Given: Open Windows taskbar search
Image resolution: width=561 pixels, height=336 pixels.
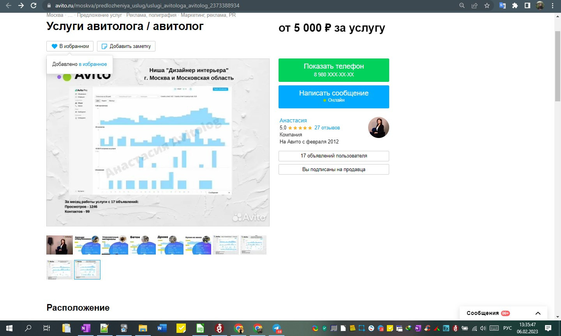Looking at the screenshot, I should pos(28,328).
